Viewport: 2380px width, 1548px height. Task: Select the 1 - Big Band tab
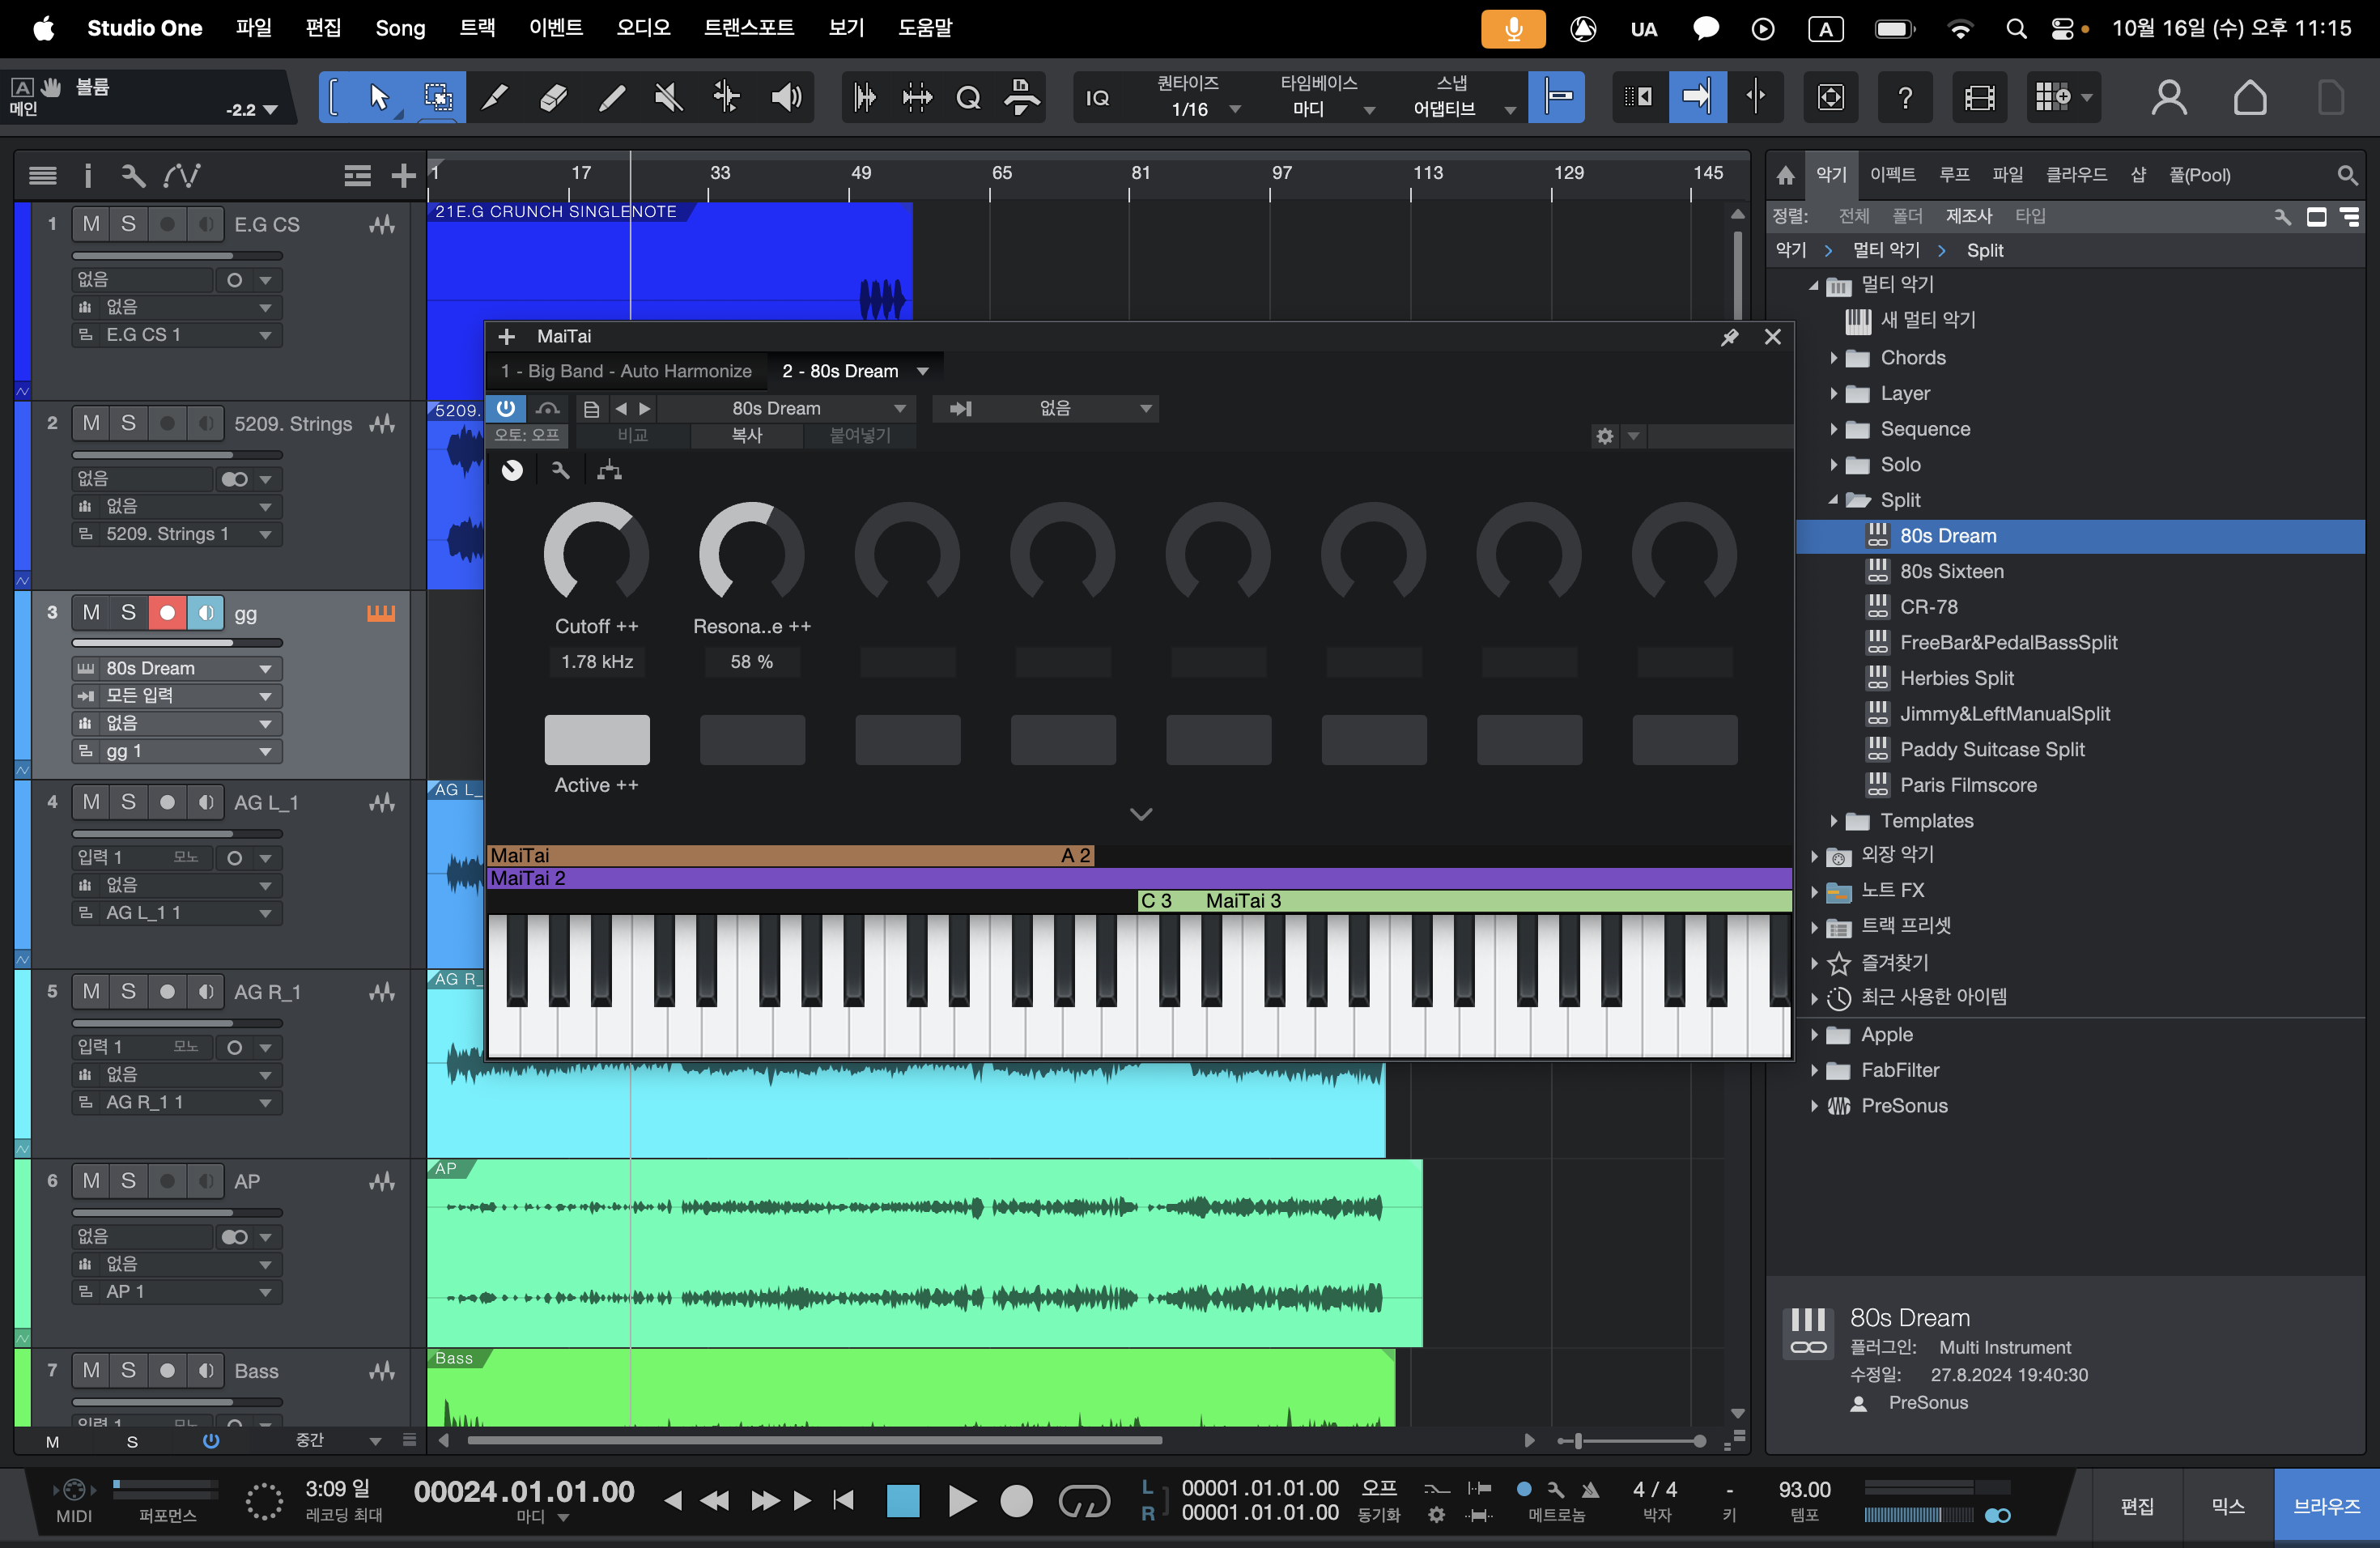(x=626, y=371)
